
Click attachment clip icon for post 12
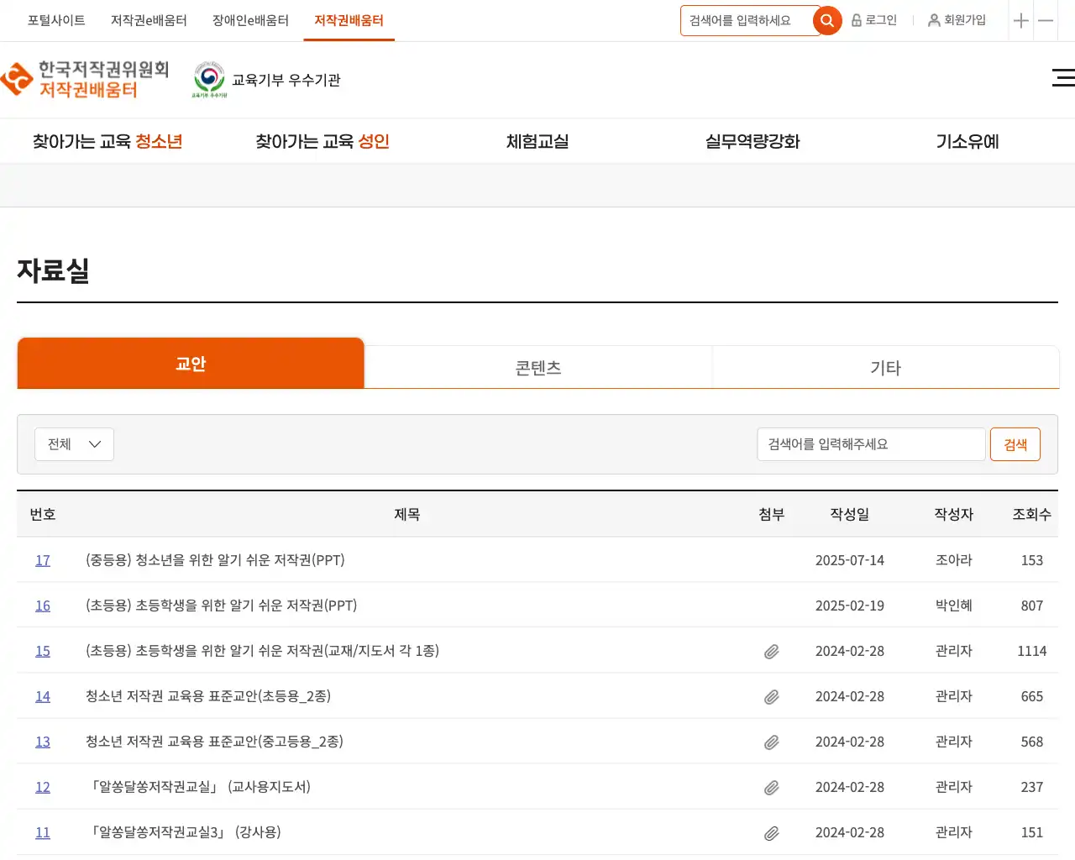771,788
